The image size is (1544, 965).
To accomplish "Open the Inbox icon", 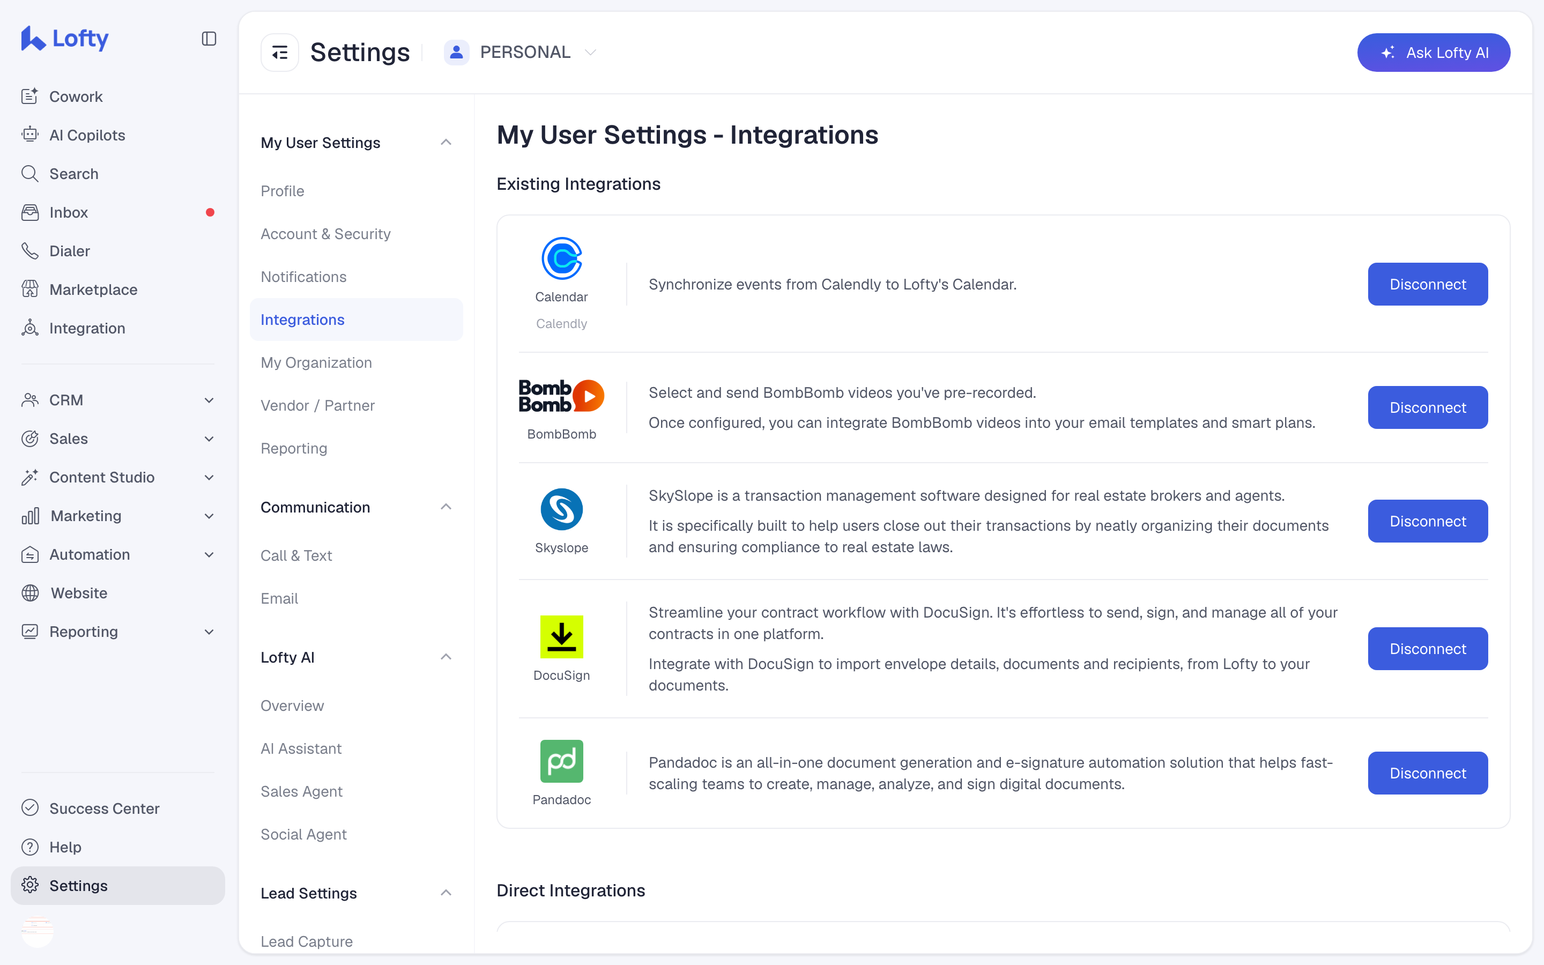I will pos(30,212).
